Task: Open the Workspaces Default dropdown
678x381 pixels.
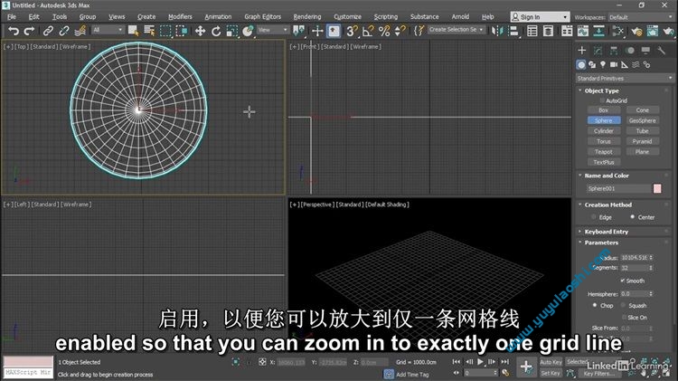Action: [640, 17]
